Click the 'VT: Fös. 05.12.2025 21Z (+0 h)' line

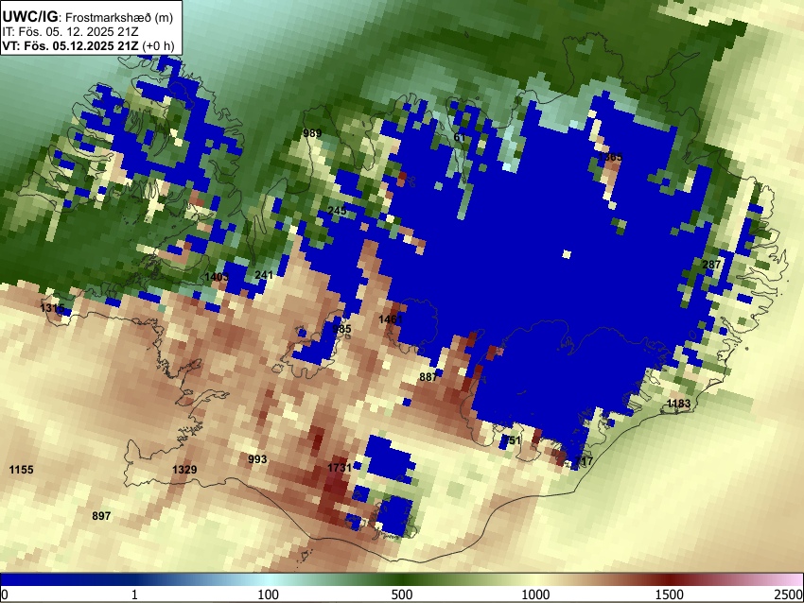click(x=89, y=45)
